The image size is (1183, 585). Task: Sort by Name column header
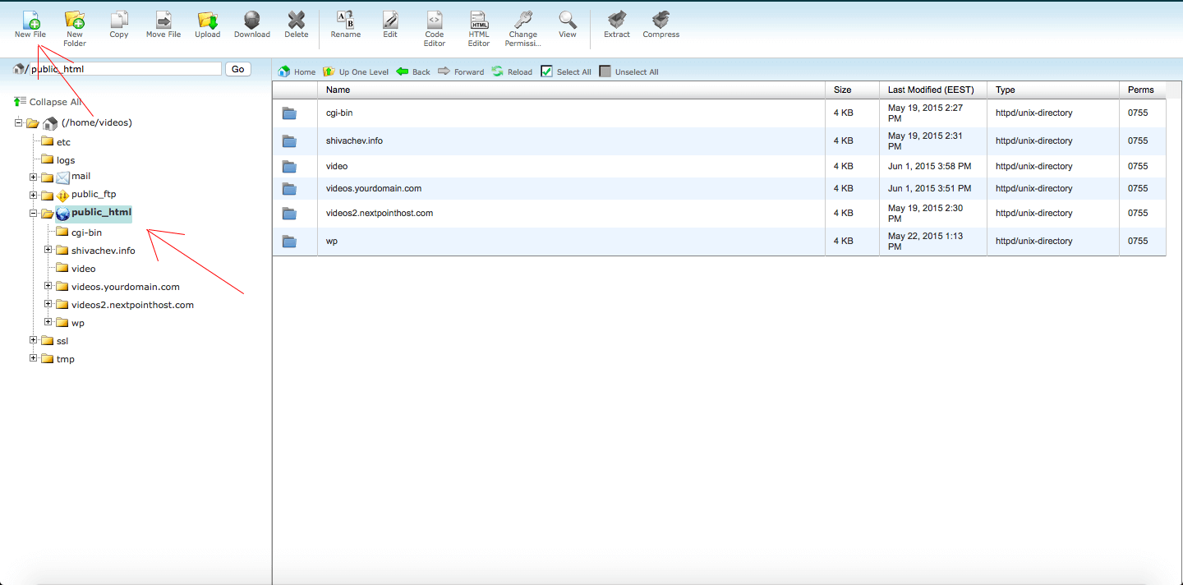[x=571, y=90]
